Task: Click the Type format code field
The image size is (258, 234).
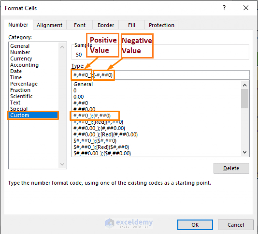Action: 161,75
